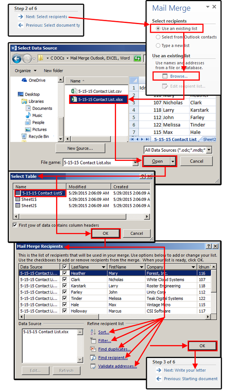This screenshot has width=229, height=392.
Task: Uncheck the Tinder Melissa recipient row
Action: (x=65, y=298)
